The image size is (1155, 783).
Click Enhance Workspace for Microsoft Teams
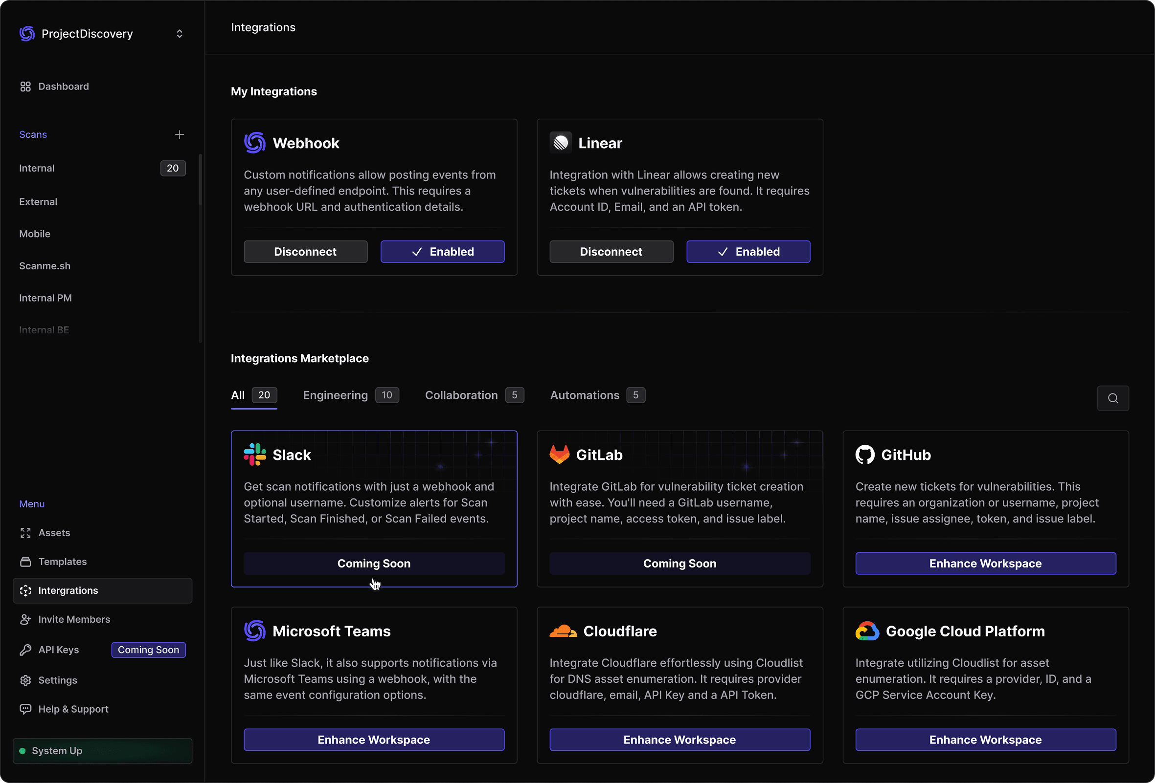click(374, 740)
